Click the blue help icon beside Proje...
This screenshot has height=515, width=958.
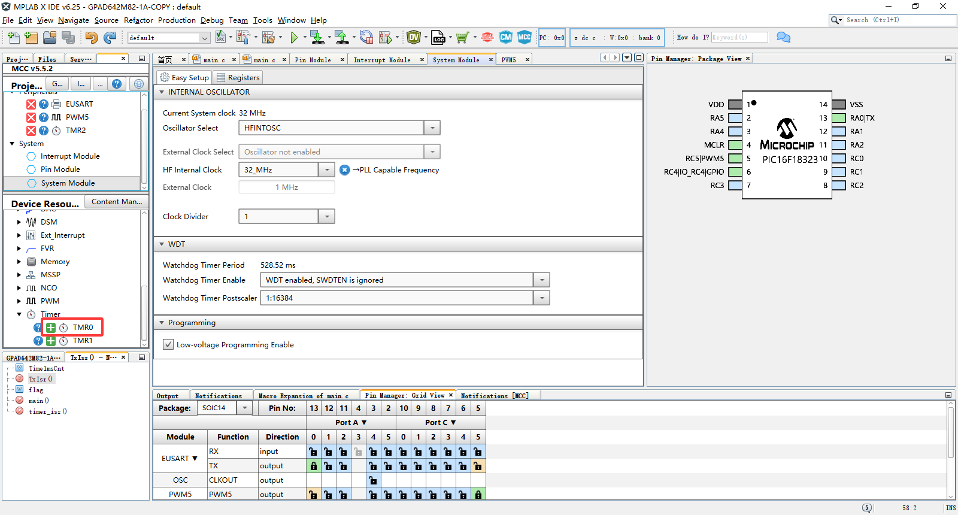(x=117, y=84)
